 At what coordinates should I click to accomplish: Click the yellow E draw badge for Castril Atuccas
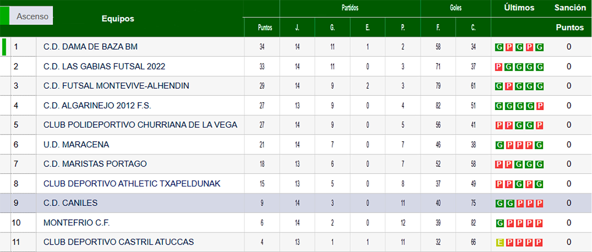click(x=499, y=243)
